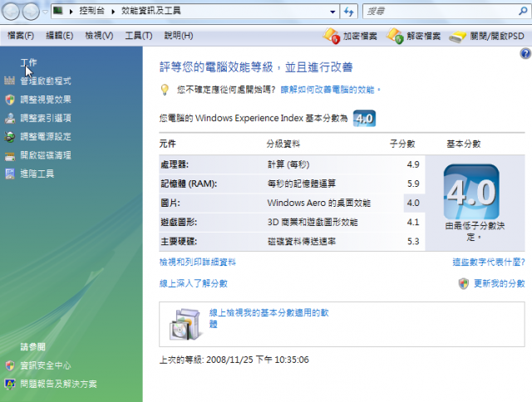Open 線上檢視我的基本分數適用的軟體 link

point(268,318)
